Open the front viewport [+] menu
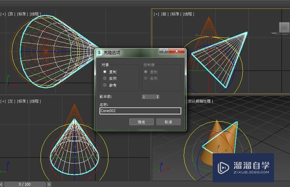This screenshot has width=290, height=187. coord(156,14)
